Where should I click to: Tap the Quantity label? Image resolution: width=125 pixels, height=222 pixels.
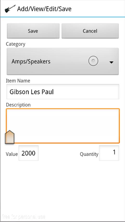pyautogui.click(x=89, y=154)
